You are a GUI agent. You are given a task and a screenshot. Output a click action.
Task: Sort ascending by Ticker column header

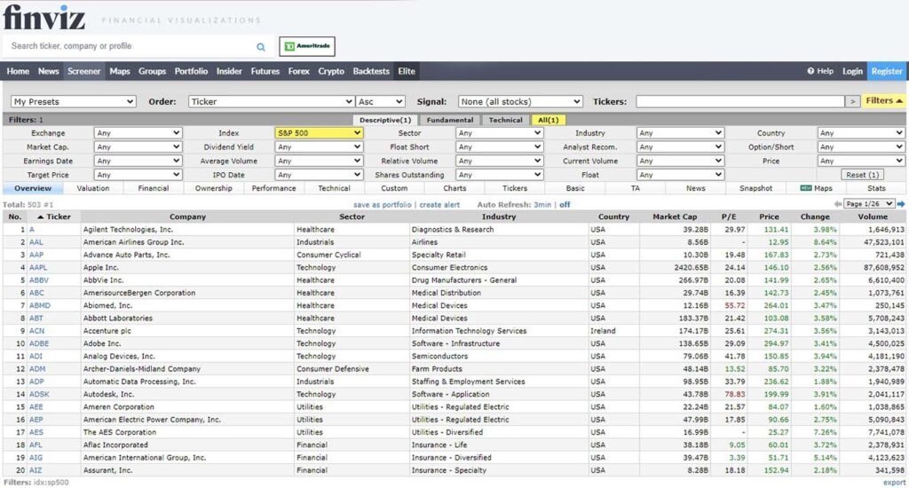54,216
